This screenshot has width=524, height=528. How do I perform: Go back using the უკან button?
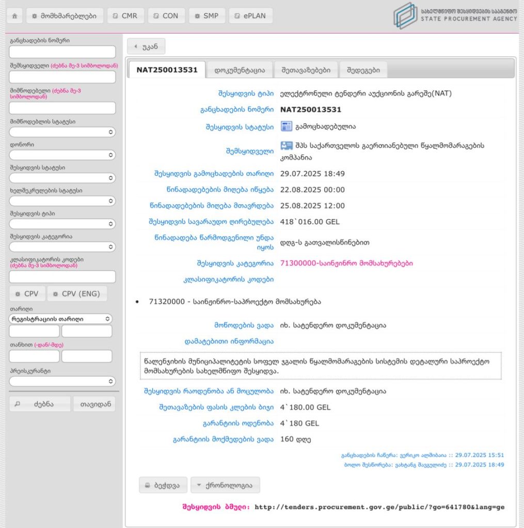(x=146, y=46)
